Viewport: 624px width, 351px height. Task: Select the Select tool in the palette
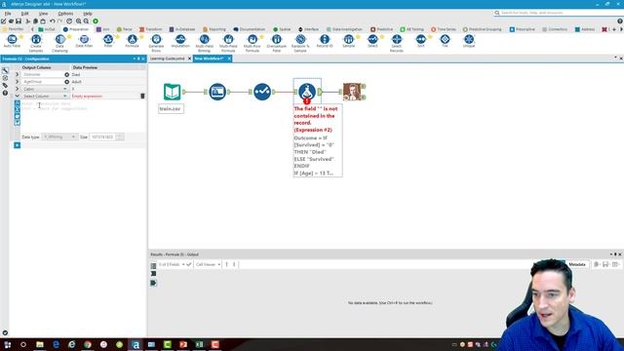pos(372,41)
